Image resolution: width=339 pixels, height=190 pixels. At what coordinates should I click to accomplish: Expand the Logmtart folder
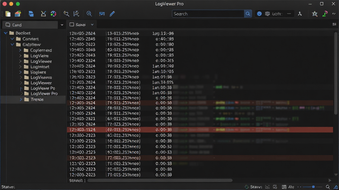[20, 67]
